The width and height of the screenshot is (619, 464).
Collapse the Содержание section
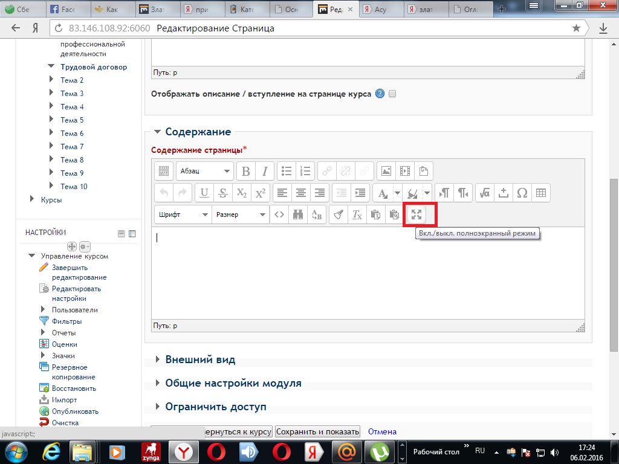point(158,132)
